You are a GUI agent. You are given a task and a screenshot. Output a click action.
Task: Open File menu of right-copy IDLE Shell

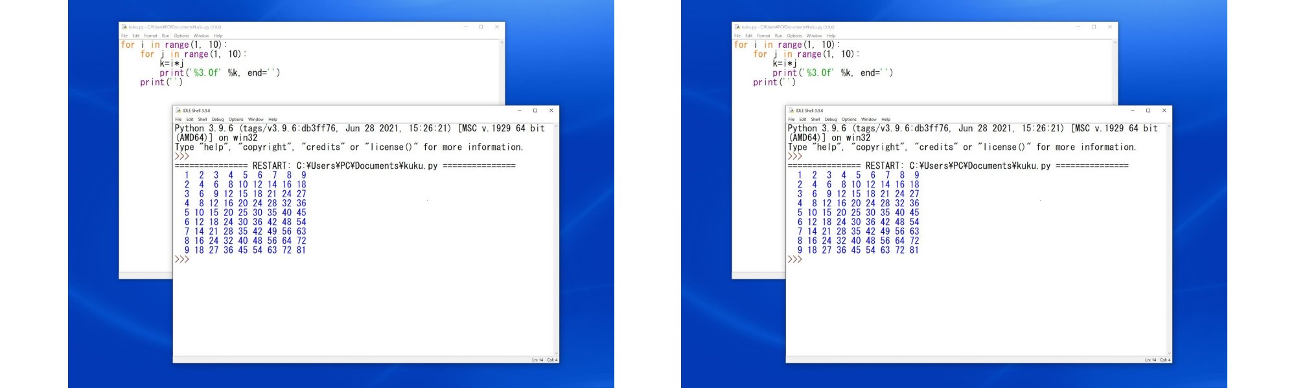791,119
